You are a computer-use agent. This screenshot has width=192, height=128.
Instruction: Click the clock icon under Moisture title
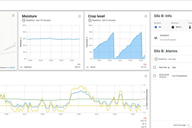[x=24, y=20]
